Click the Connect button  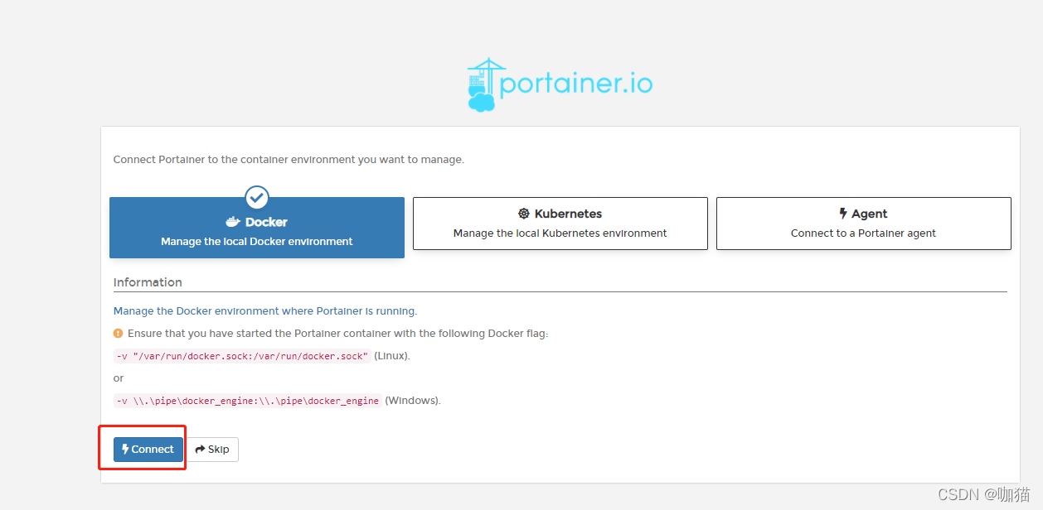(148, 449)
